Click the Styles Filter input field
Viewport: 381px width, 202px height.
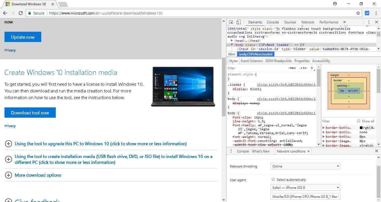(x=257, y=68)
